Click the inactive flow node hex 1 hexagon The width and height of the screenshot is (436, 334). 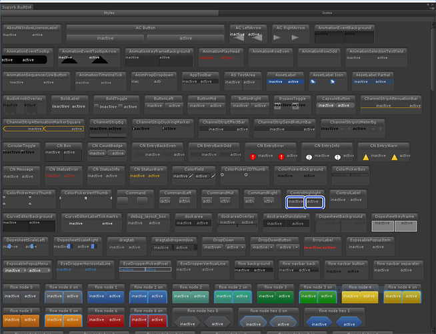(x=319, y=323)
